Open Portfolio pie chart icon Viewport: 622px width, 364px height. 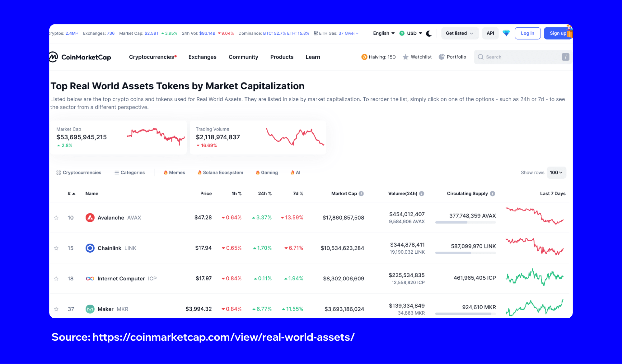tap(442, 57)
